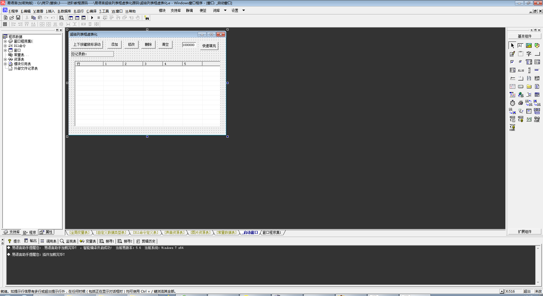
Task: Click the Run play arrow icon
Action: pos(92,18)
